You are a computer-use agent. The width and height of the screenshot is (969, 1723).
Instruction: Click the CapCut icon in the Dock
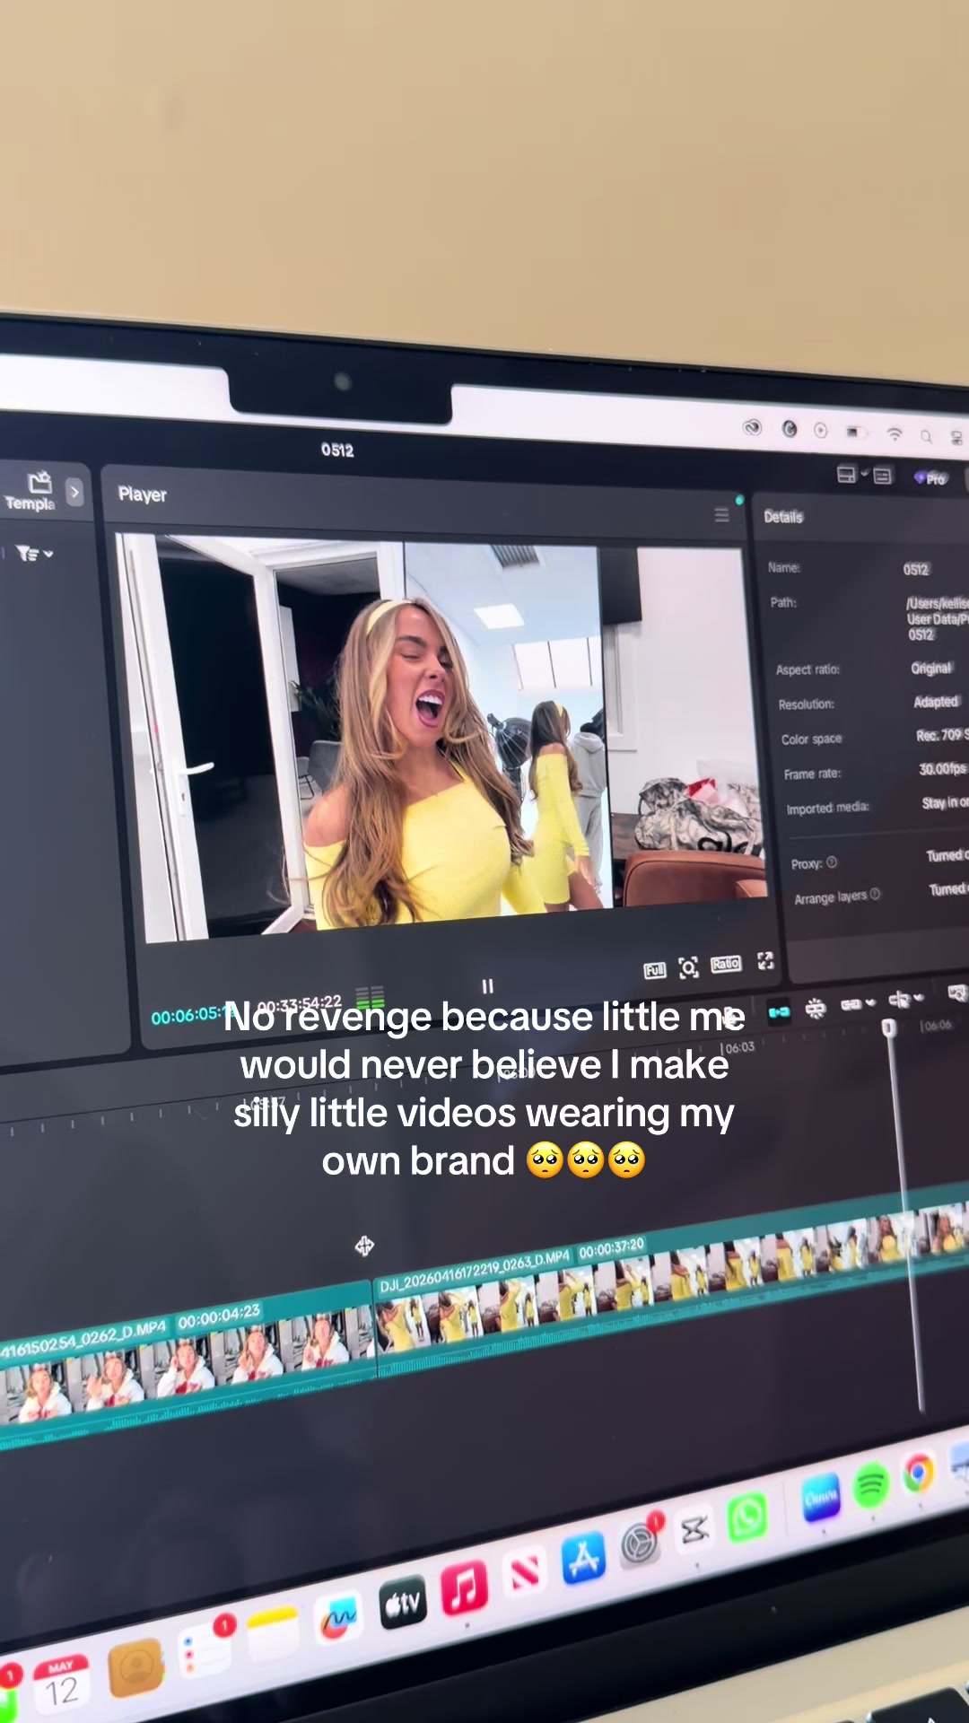click(694, 1530)
